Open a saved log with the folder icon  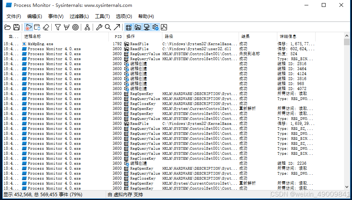[8, 27]
